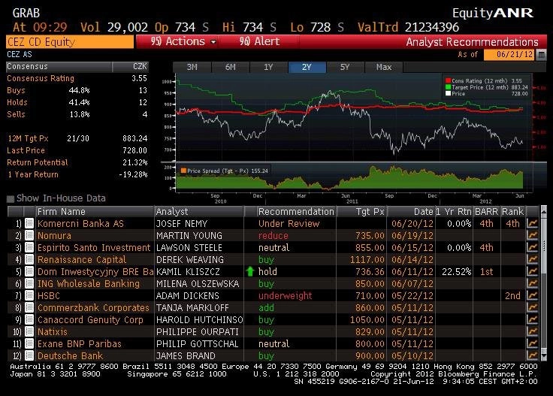
Task: Open document icon for Commerzbank Corporates
Action: [29, 307]
